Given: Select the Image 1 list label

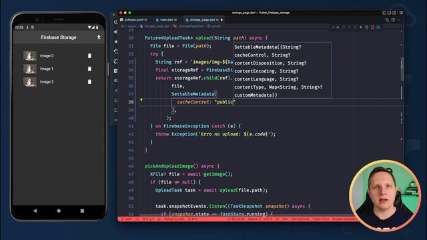Looking at the screenshot, I should (x=47, y=69).
